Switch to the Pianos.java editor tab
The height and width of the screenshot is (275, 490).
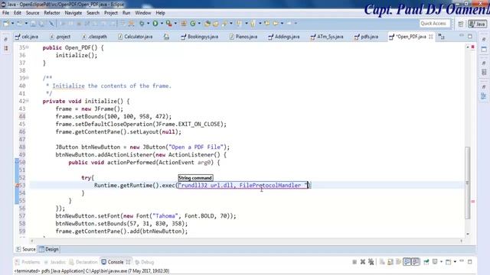[243, 37]
